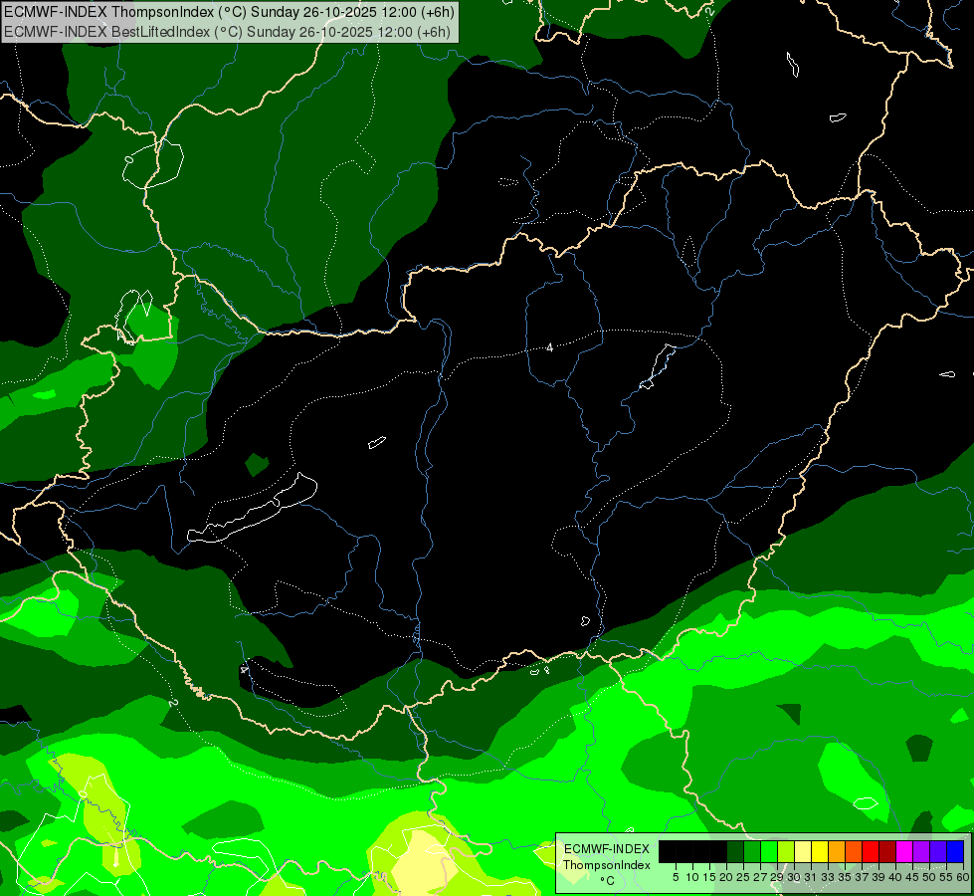
Task: Select the orange-red 35–37 legend swatch
Action: coord(854,851)
